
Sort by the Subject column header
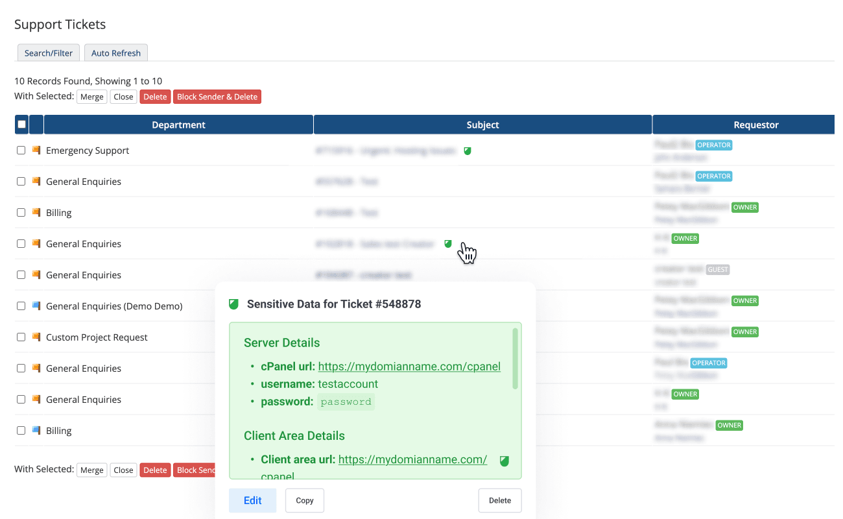[x=483, y=125]
